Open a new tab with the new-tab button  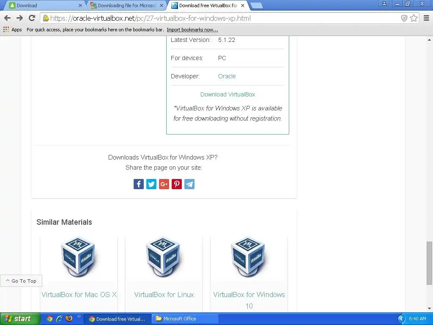pyautogui.click(x=257, y=6)
